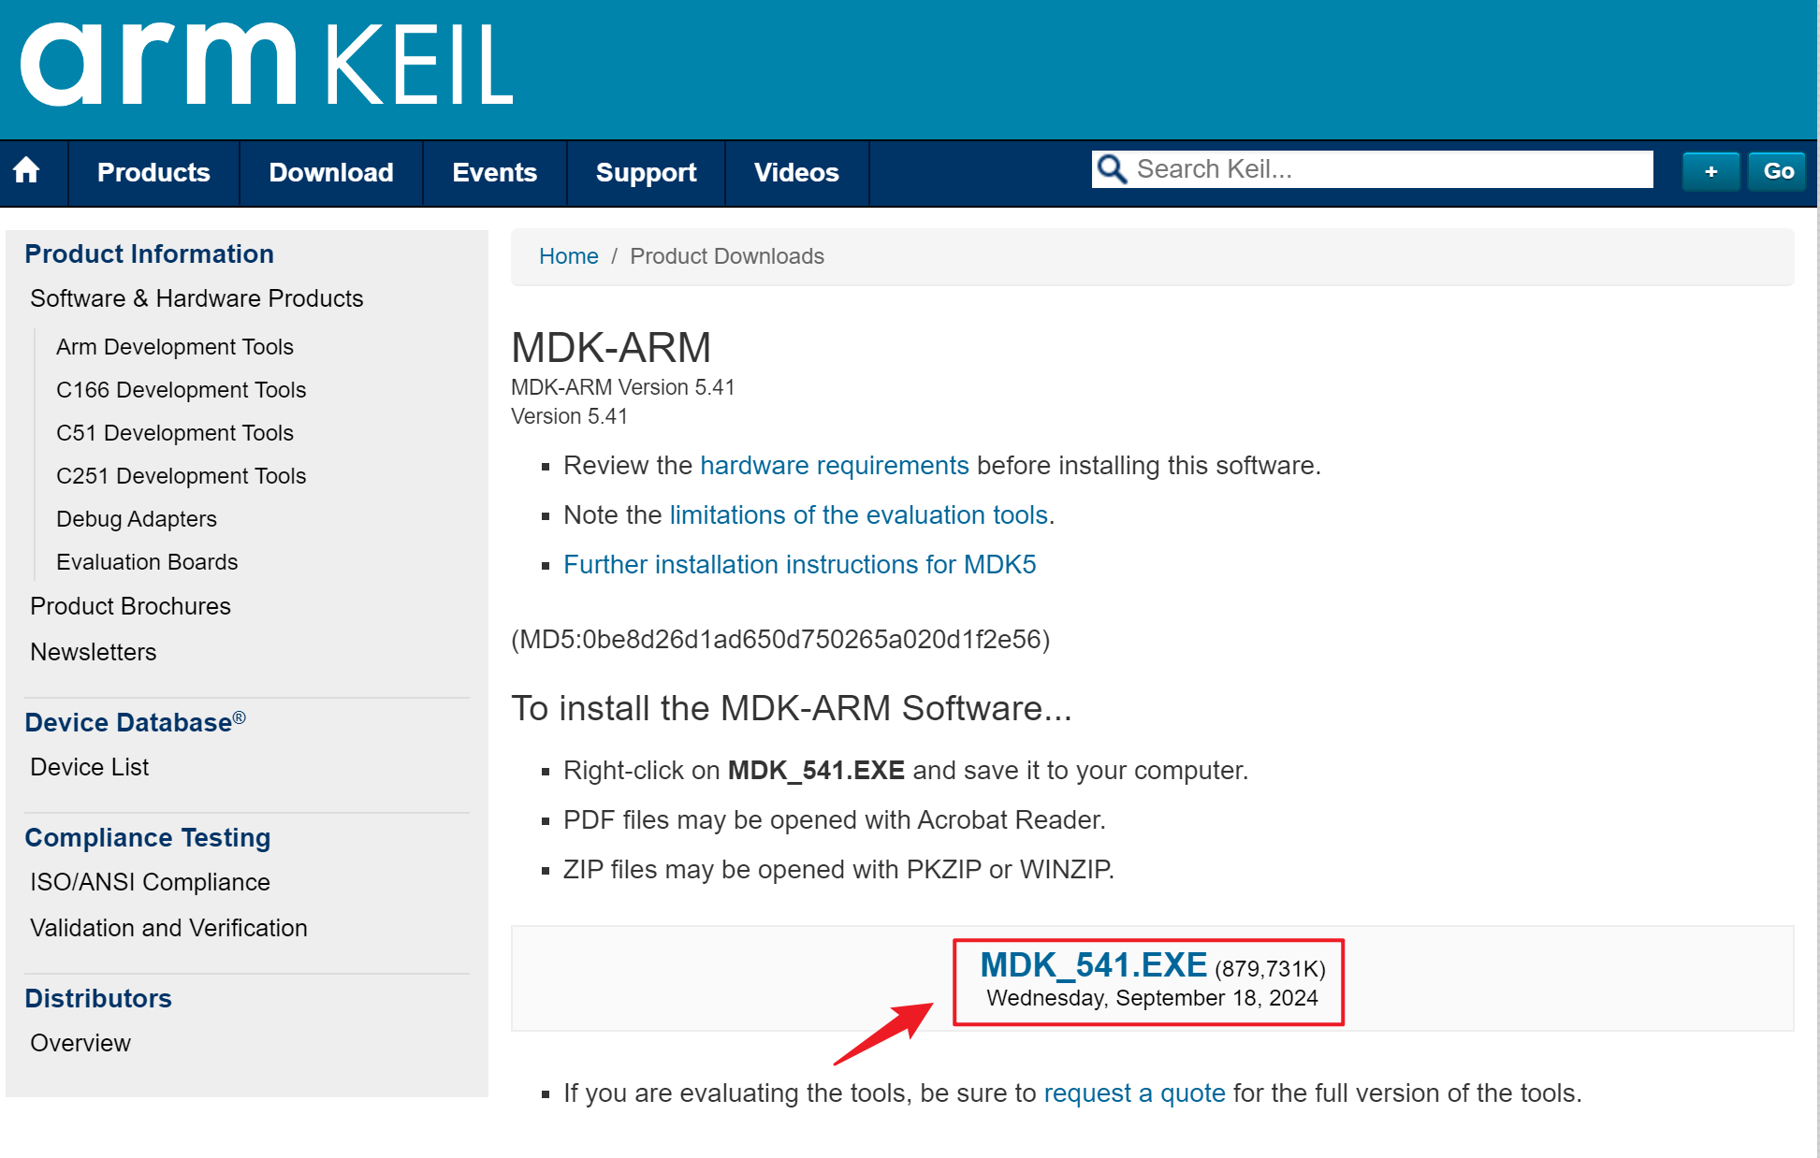Image resolution: width=1820 pixels, height=1158 pixels.
Task: Open Further installation instructions for MDK5
Action: pyautogui.click(x=799, y=564)
